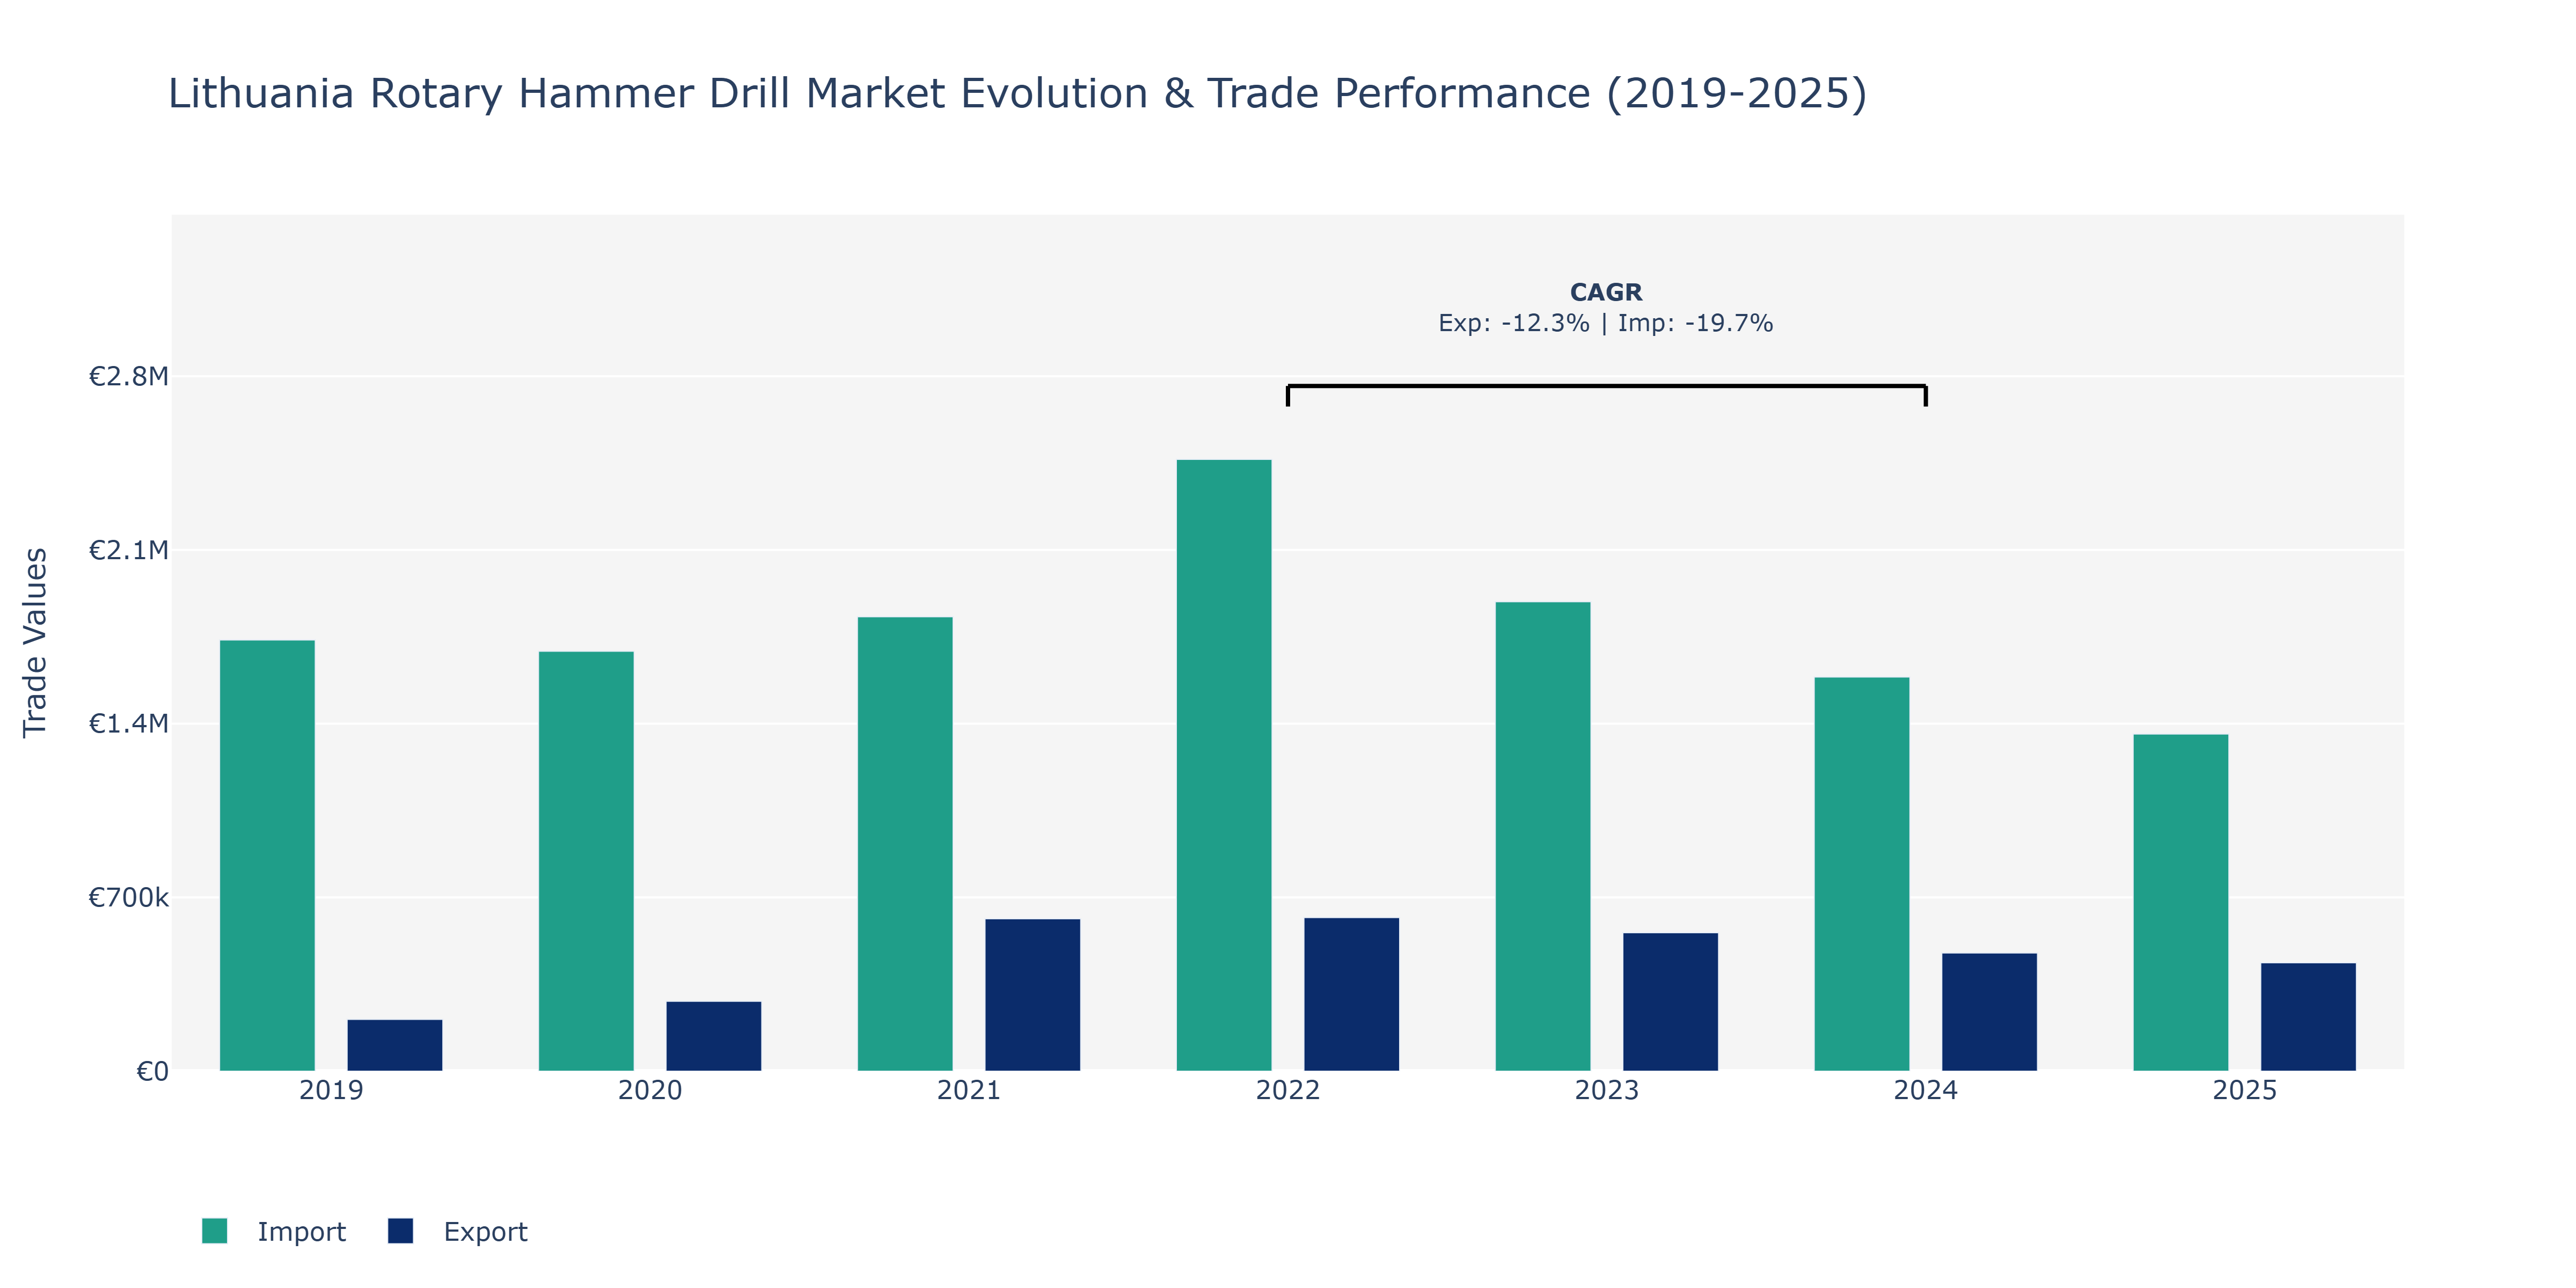Select the 2023 Export bar
Screen dimensions: 2576x1288
pyautogui.click(x=1671, y=1002)
